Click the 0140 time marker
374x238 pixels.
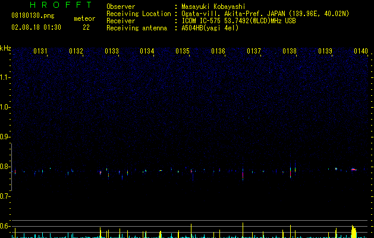[x=361, y=51]
